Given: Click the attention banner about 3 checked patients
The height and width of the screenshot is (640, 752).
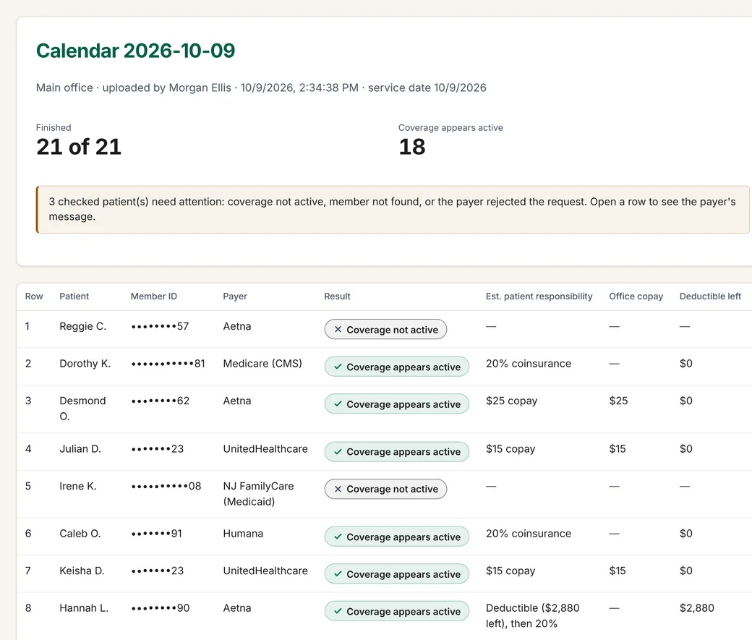Looking at the screenshot, I should (393, 210).
